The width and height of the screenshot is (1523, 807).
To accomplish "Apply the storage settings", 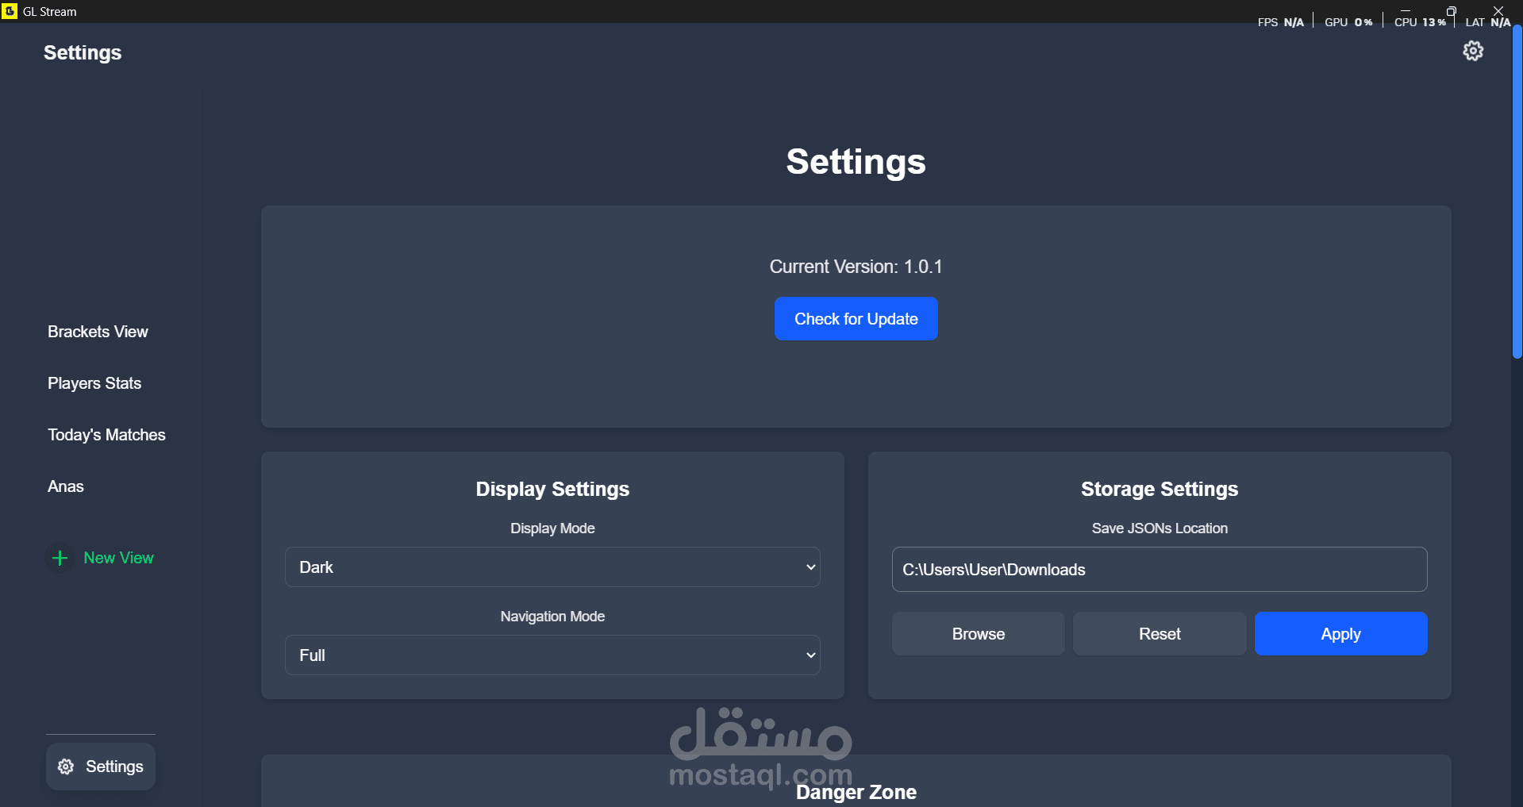I will [1341, 634].
